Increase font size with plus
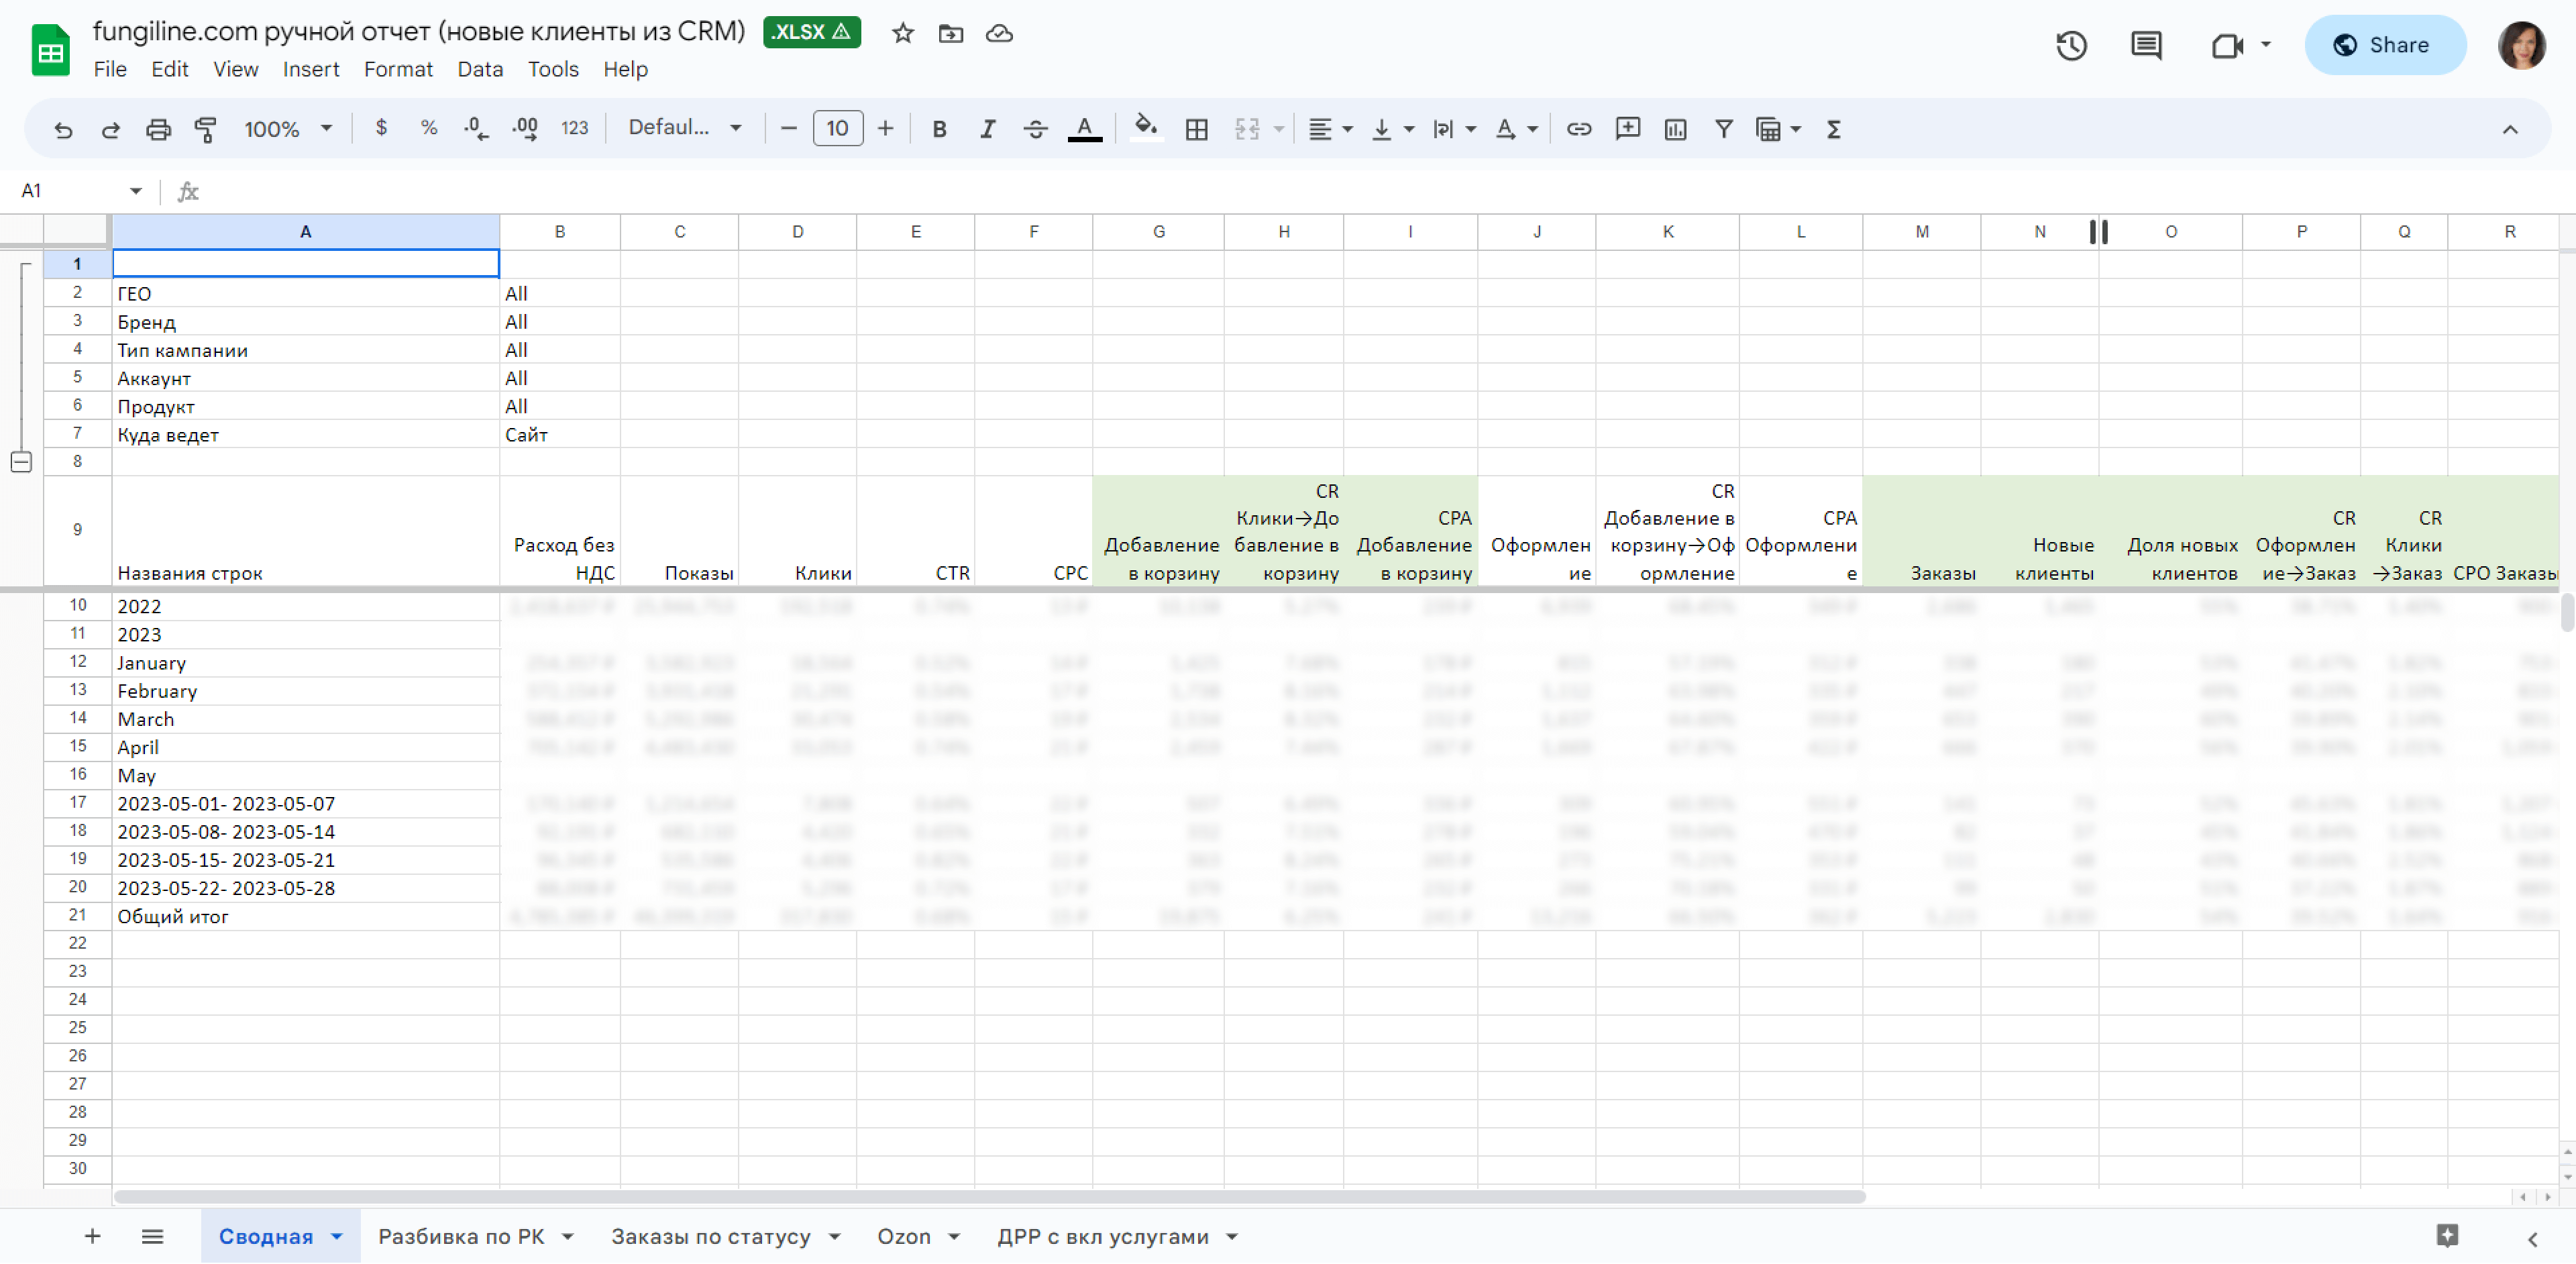The height and width of the screenshot is (1264, 2576). 885,129
